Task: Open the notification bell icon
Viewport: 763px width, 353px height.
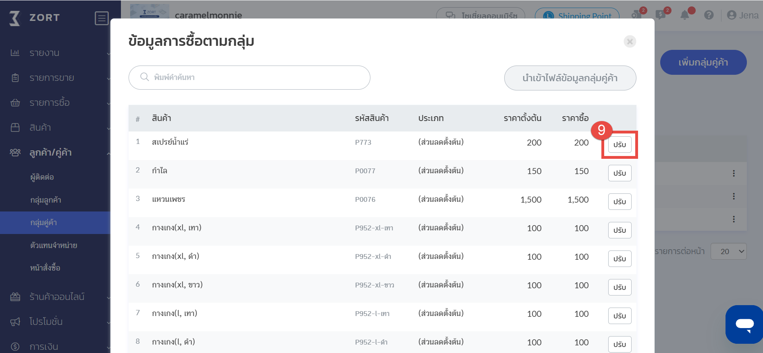Action: click(x=684, y=15)
